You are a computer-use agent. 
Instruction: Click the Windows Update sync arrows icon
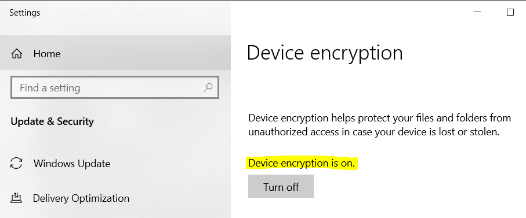coord(16,164)
